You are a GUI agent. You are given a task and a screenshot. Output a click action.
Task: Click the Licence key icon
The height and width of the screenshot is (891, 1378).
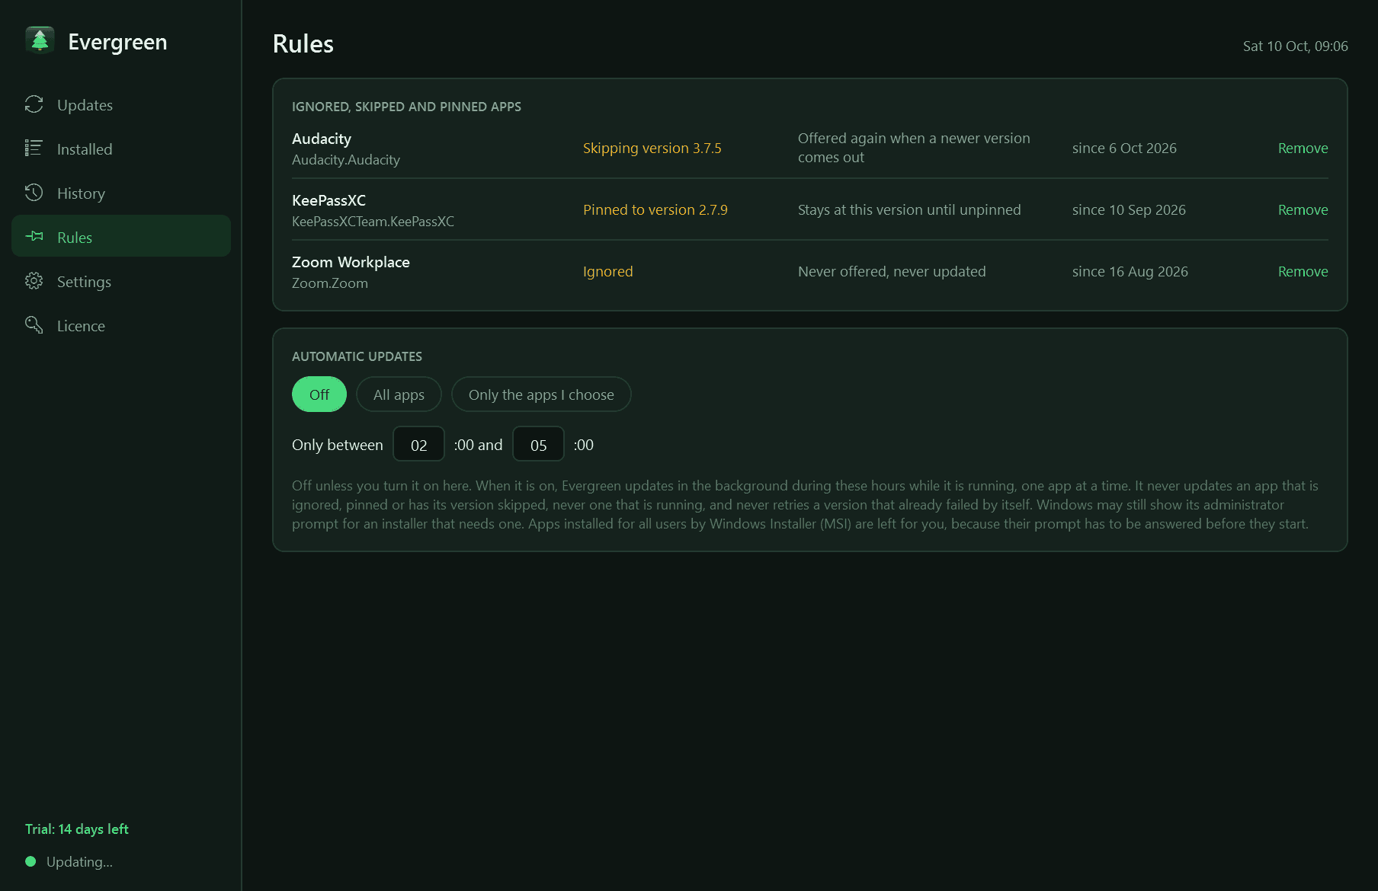click(34, 325)
